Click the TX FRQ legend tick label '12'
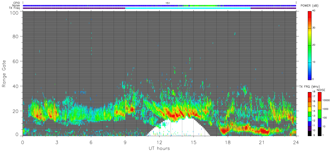 coord(314,120)
